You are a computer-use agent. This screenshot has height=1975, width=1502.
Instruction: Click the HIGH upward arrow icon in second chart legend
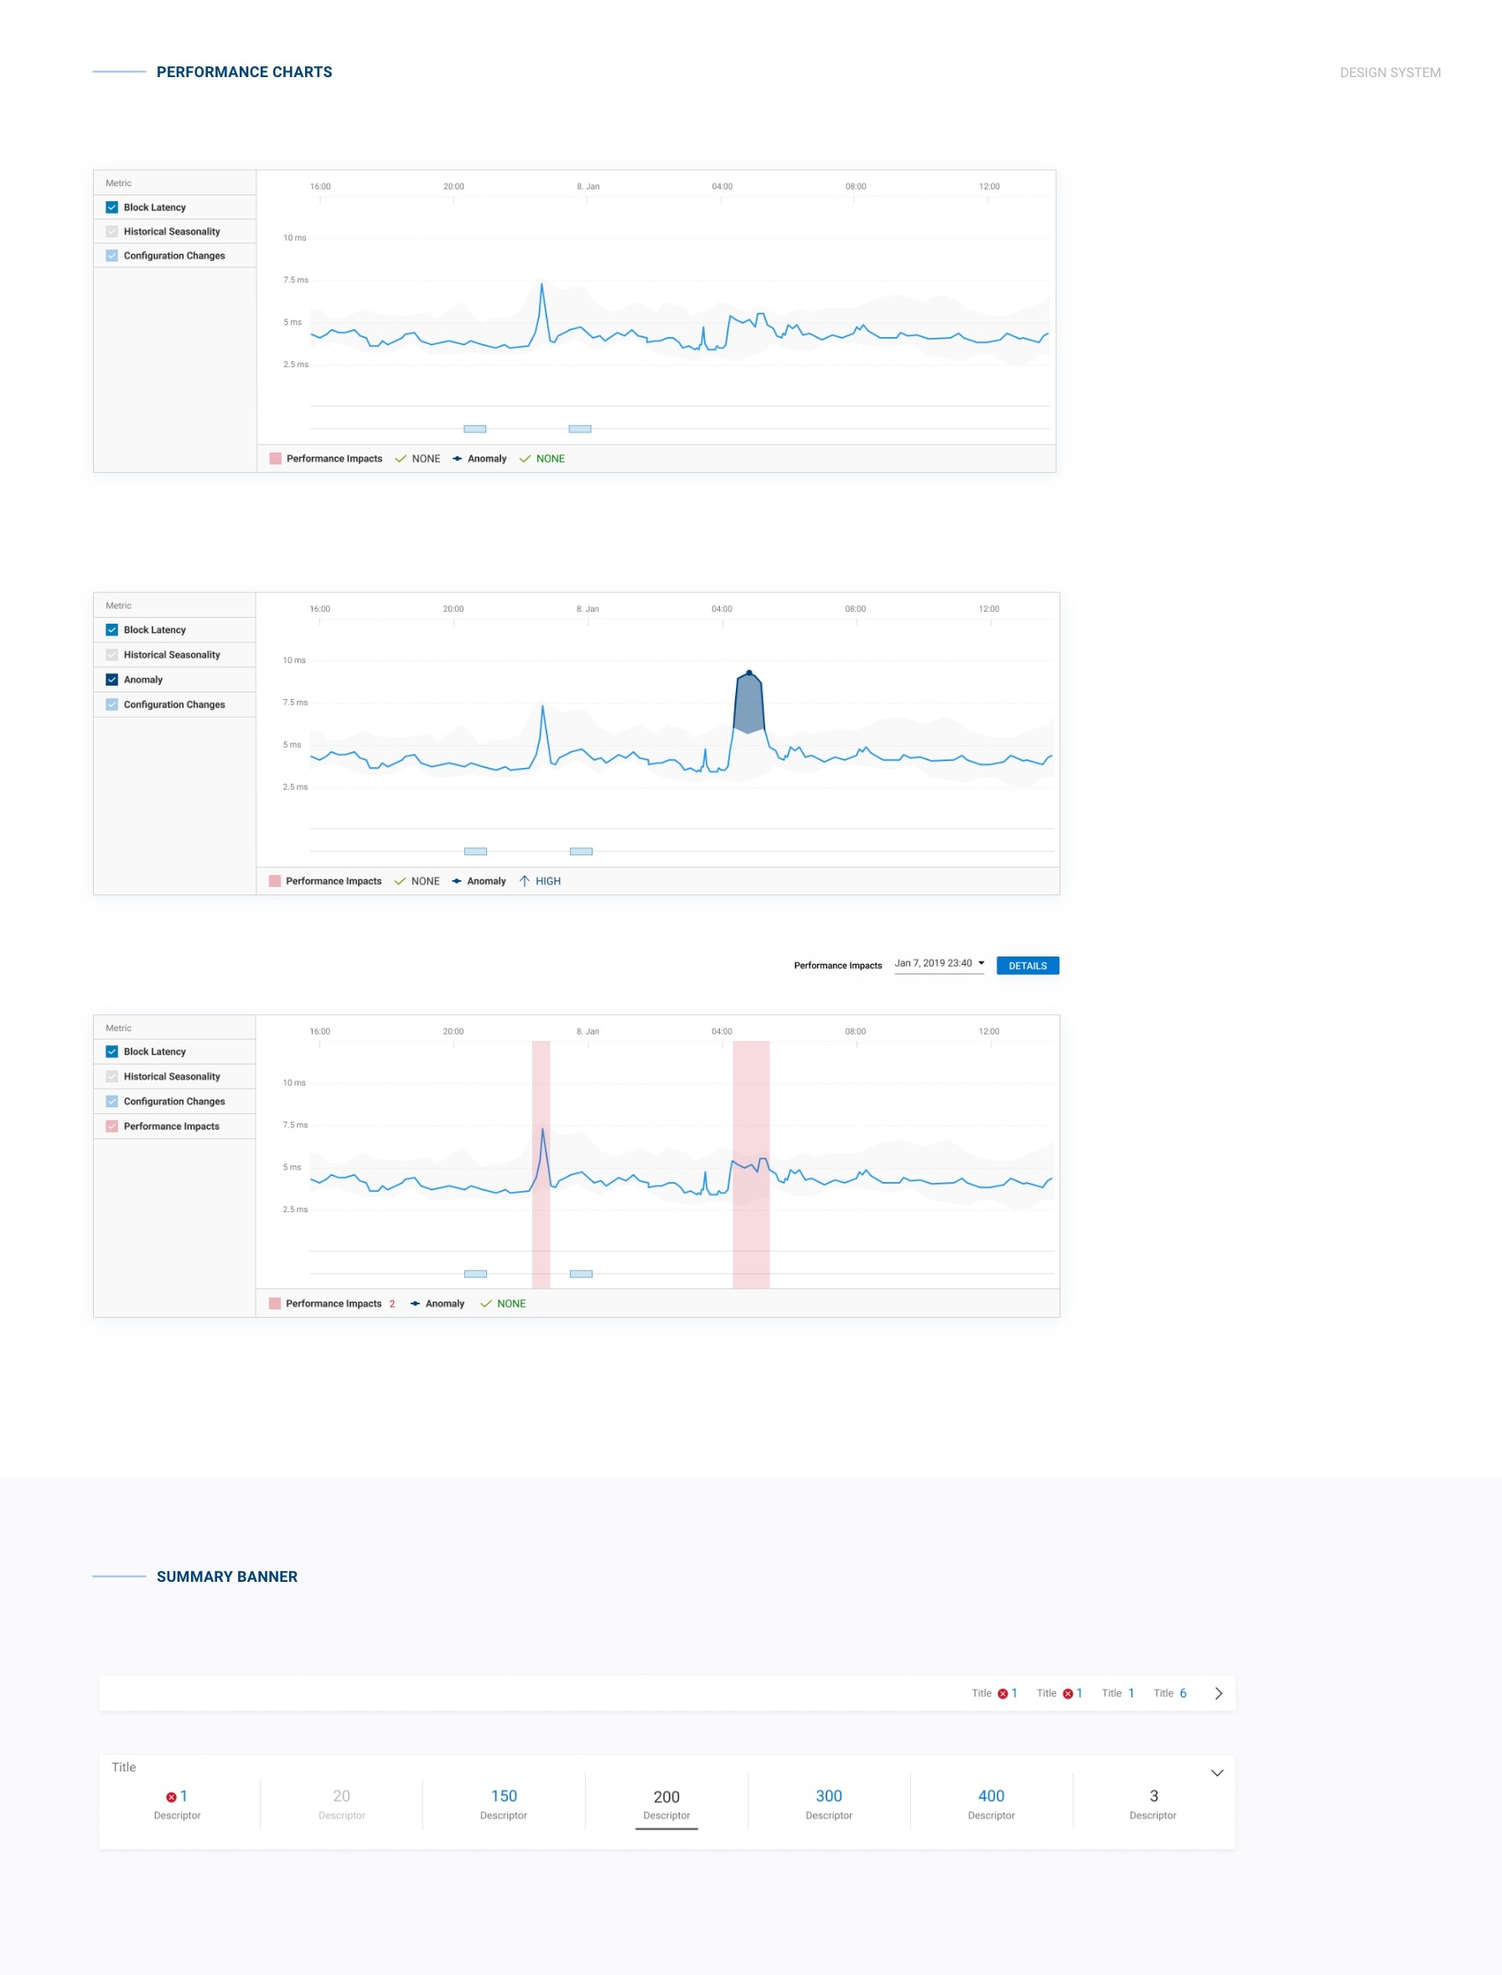click(x=526, y=881)
